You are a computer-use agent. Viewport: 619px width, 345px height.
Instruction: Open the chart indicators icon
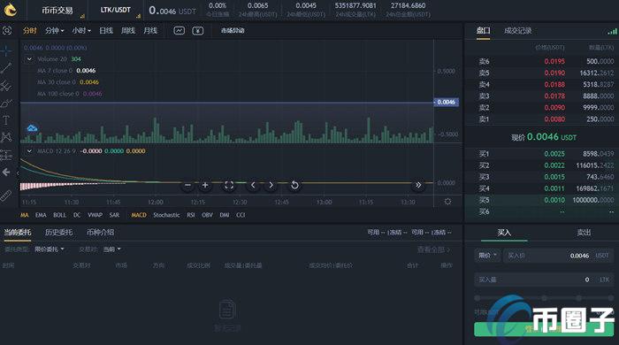pyautogui.click(x=179, y=30)
